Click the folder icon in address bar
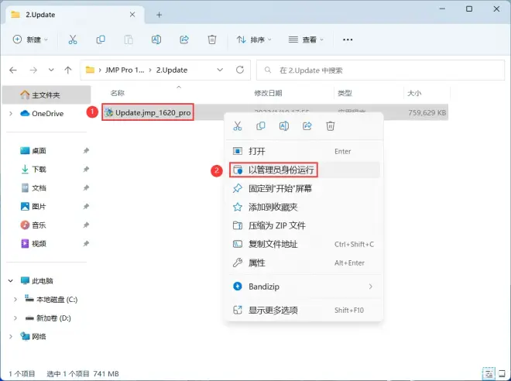 tap(90, 70)
